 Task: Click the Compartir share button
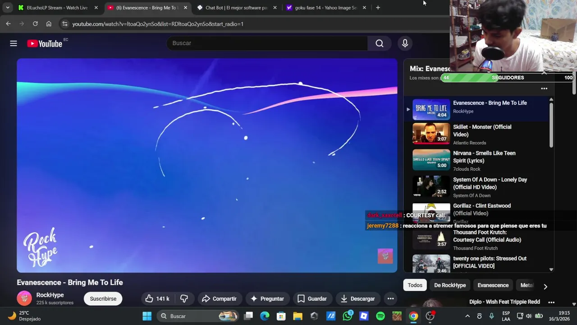click(220, 299)
